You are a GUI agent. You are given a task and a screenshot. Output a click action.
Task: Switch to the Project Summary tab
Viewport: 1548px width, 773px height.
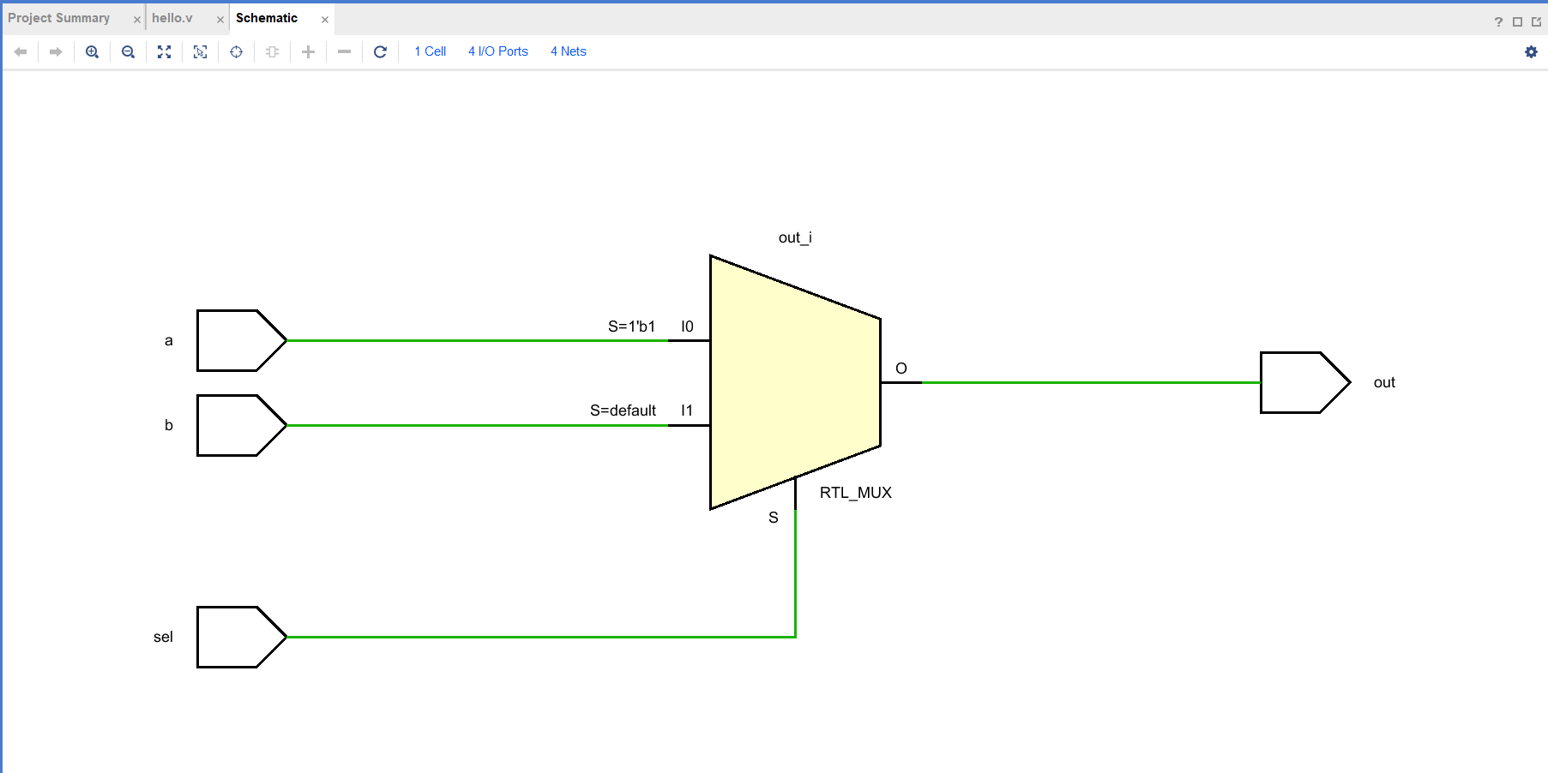(59, 18)
